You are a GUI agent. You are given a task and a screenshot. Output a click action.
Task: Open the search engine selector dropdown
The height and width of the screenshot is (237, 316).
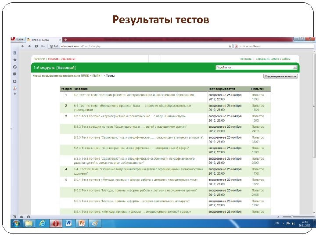237,46
